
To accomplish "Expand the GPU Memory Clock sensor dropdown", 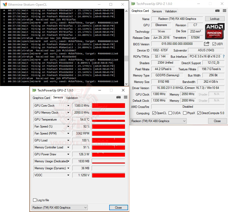I will click(68, 113).
